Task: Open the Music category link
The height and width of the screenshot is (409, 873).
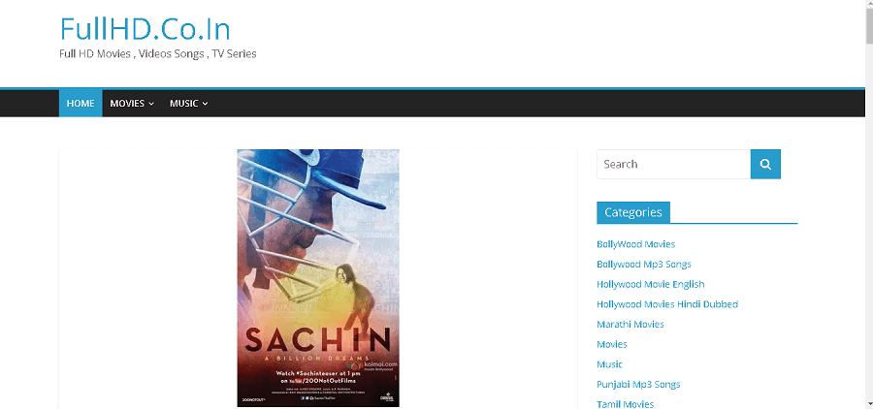Action: click(x=610, y=364)
